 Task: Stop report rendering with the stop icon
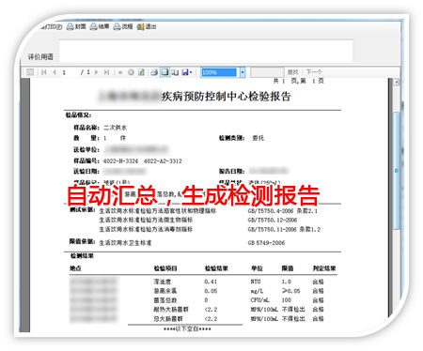coord(131,72)
